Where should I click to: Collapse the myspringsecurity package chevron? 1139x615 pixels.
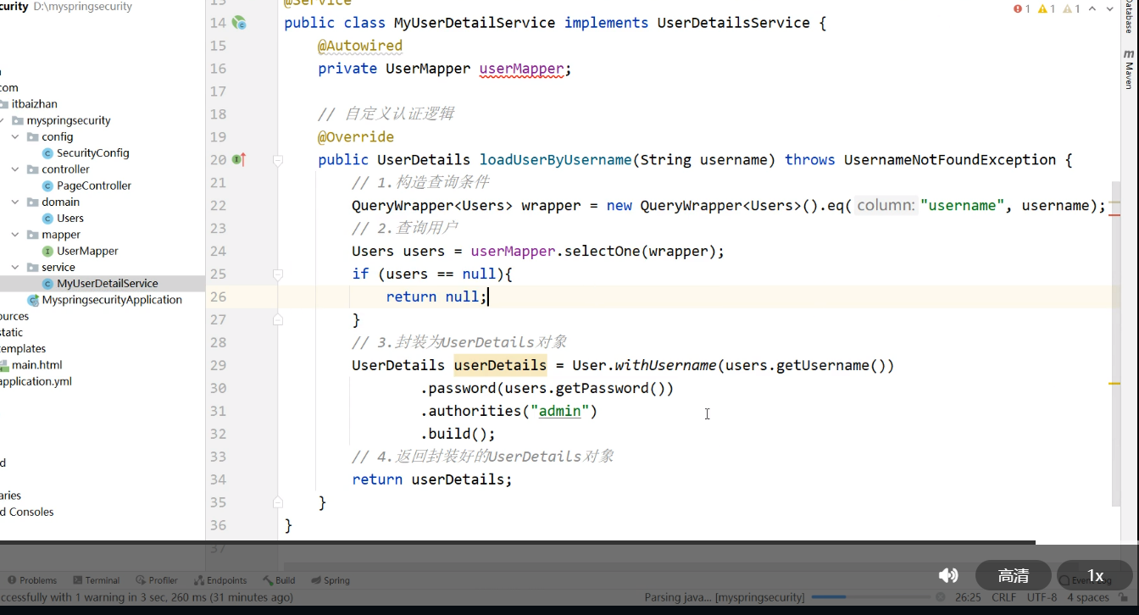coord(1,120)
